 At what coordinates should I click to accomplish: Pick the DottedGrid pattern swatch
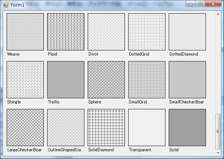pos(147,32)
